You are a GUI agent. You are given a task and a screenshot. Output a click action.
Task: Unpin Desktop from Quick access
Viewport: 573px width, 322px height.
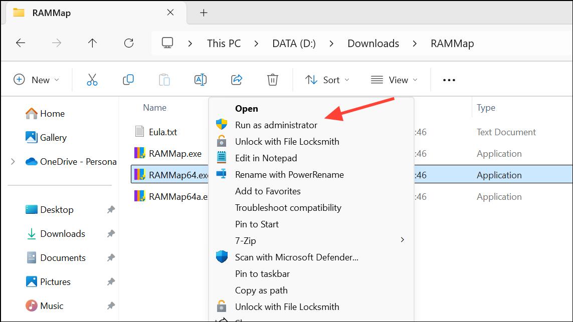pos(111,209)
